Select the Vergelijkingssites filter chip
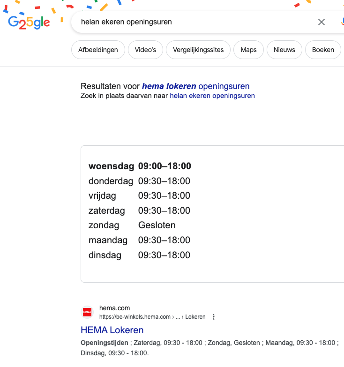 (x=198, y=50)
